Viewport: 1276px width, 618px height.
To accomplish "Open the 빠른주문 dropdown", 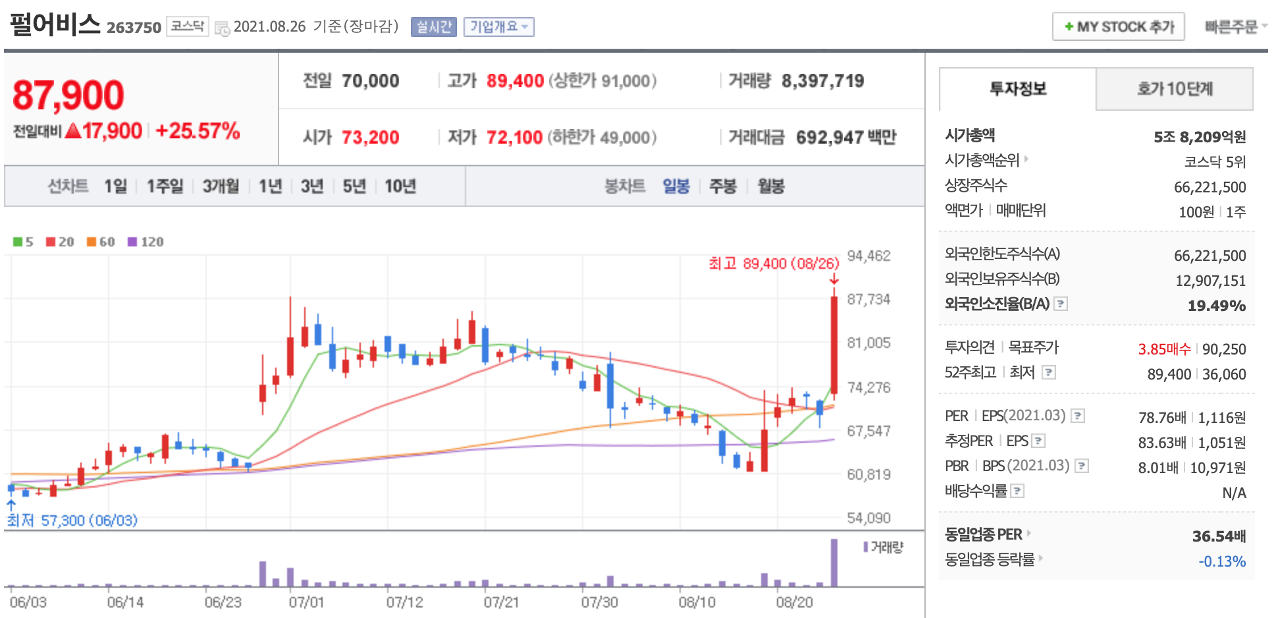I will tap(1236, 27).
